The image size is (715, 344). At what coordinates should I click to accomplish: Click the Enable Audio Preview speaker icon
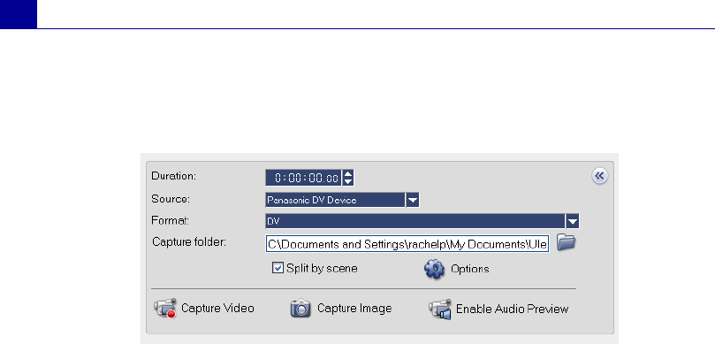440,310
